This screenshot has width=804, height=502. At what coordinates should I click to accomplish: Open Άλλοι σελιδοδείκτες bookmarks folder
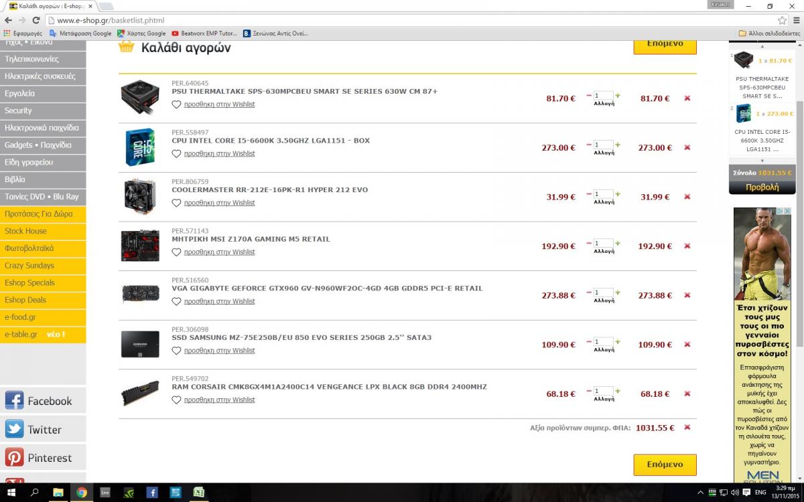pyautogui.click(x=769, y=33)
